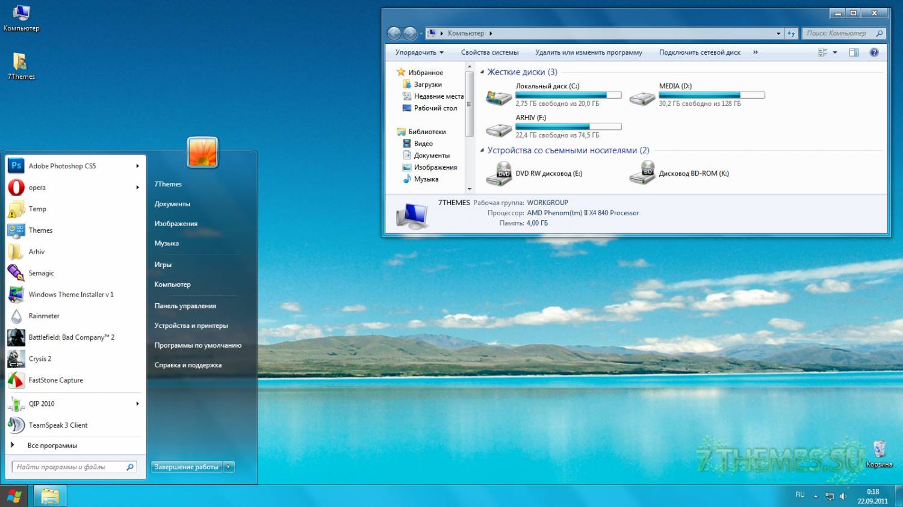The width and height of the screenshot is (903, 507).
Task: Open view options dropdown arrow
Action: click(x=835, y=52)
